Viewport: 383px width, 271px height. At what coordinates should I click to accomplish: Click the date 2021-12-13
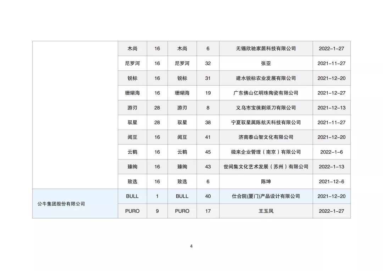point(332,108)
